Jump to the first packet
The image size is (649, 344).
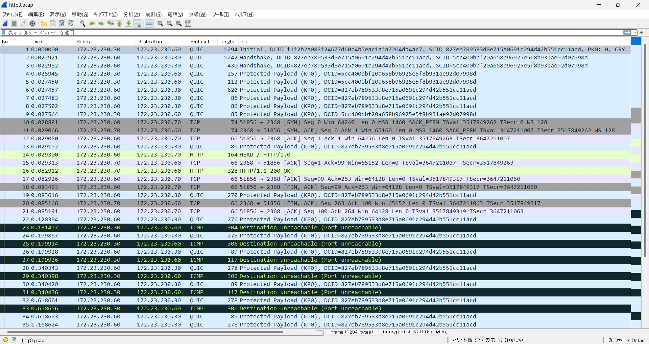tap(119, 24)
